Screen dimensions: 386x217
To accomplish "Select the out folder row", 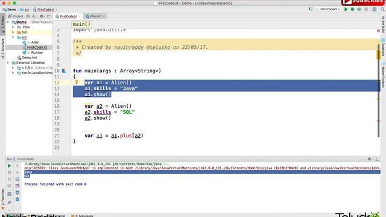I will pos(29,32).
